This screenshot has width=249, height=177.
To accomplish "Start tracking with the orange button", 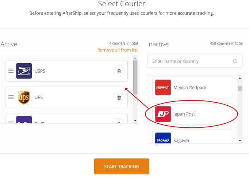I will coord(122,166).
